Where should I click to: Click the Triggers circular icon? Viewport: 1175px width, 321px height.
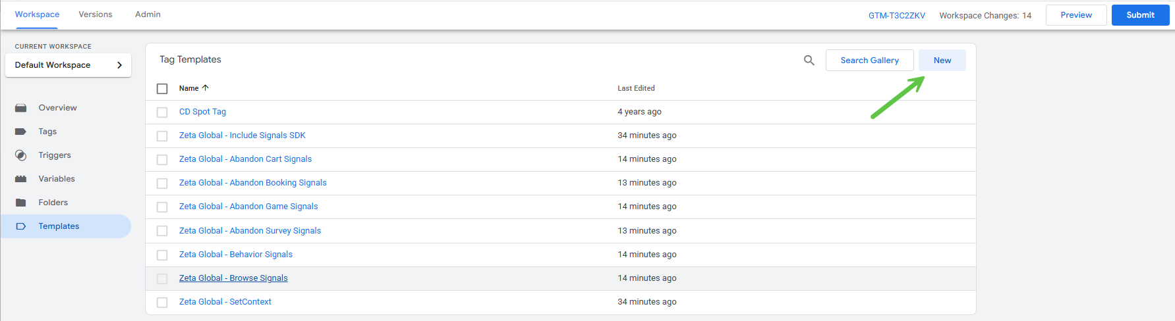(x=21, y=155)
